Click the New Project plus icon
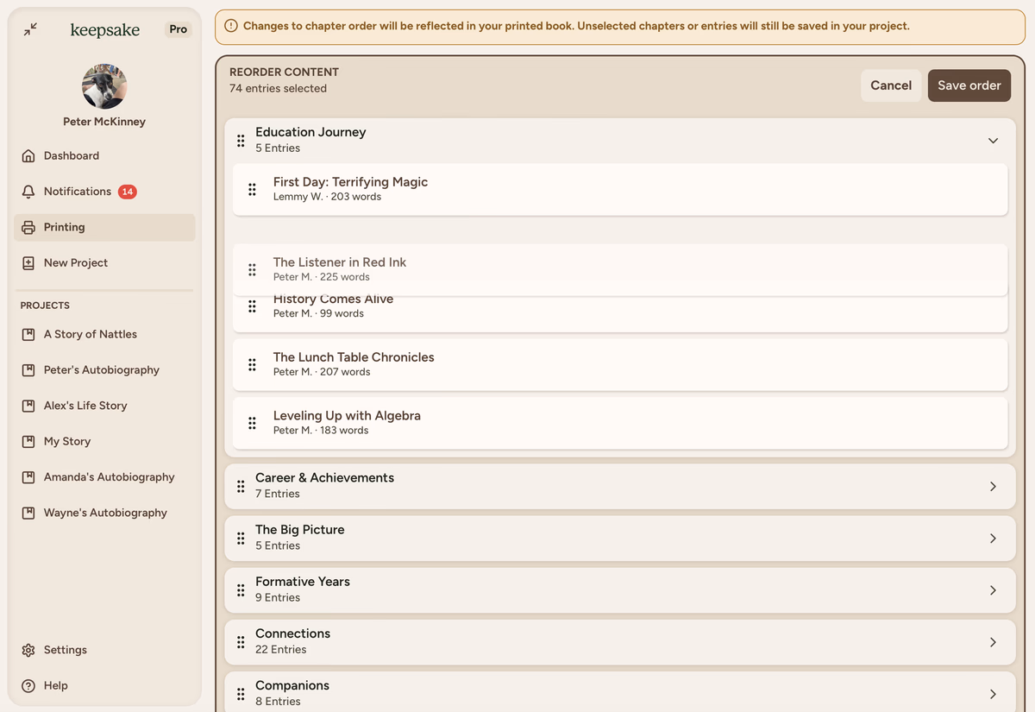1035x712 pixels. (28, 263)
